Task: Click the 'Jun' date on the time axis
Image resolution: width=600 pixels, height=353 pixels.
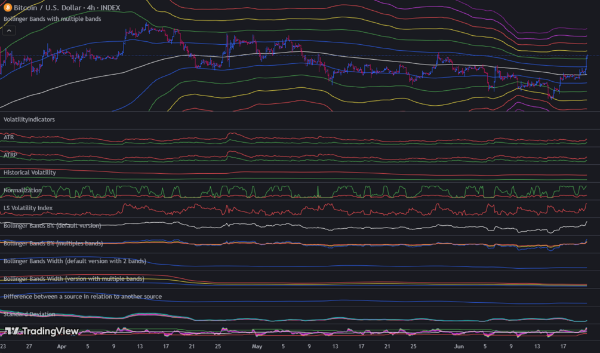Action: (459, 346)
